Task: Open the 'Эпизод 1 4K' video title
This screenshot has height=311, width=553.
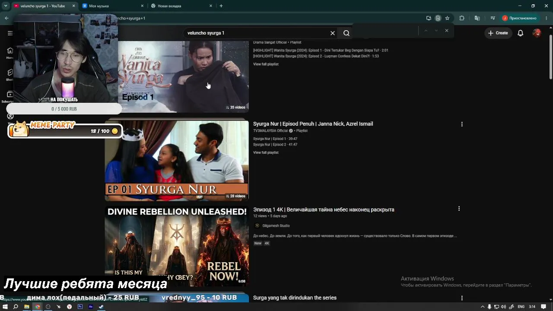Action: [324, 209]
